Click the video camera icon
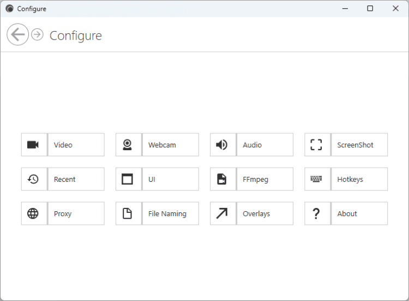Viewport: 409px width, 301px height. (33, 145)
